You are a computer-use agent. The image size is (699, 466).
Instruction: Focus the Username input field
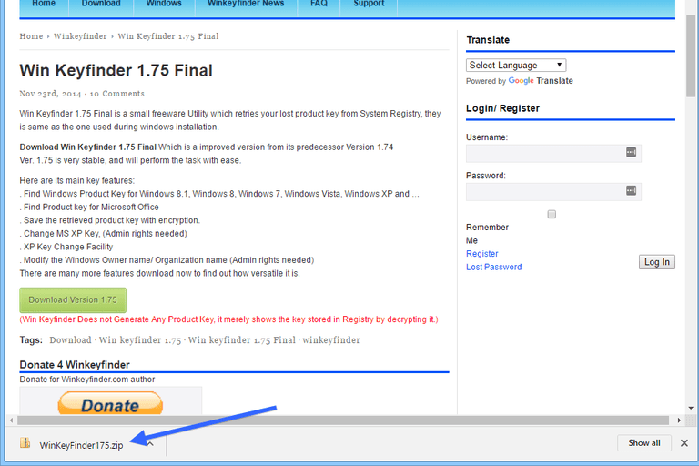pyautogui.click(x=553, y=154)
